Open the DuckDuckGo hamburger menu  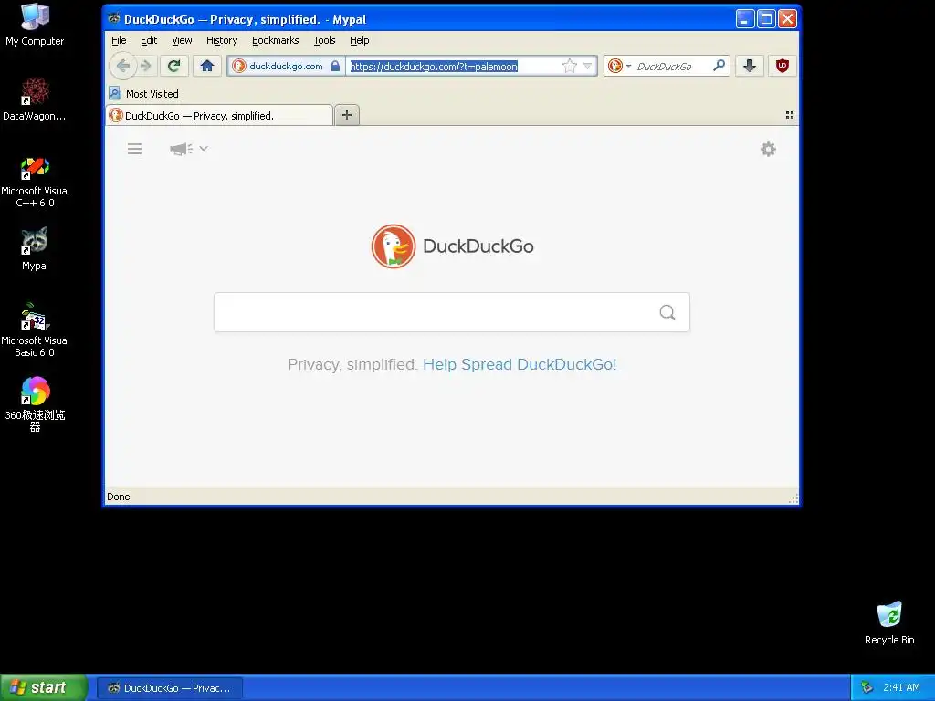[x=135, y=149]
